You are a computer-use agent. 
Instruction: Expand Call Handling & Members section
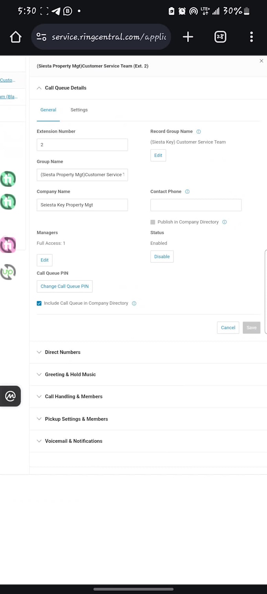(148, 397)
